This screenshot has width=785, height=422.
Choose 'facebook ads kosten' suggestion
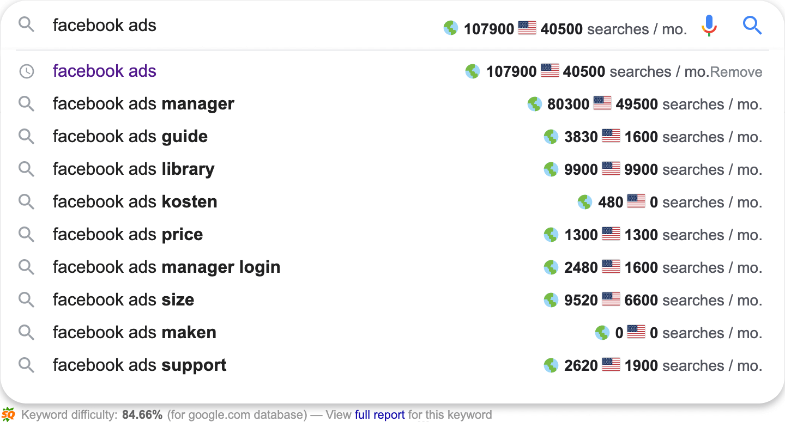tap(392, 202)
